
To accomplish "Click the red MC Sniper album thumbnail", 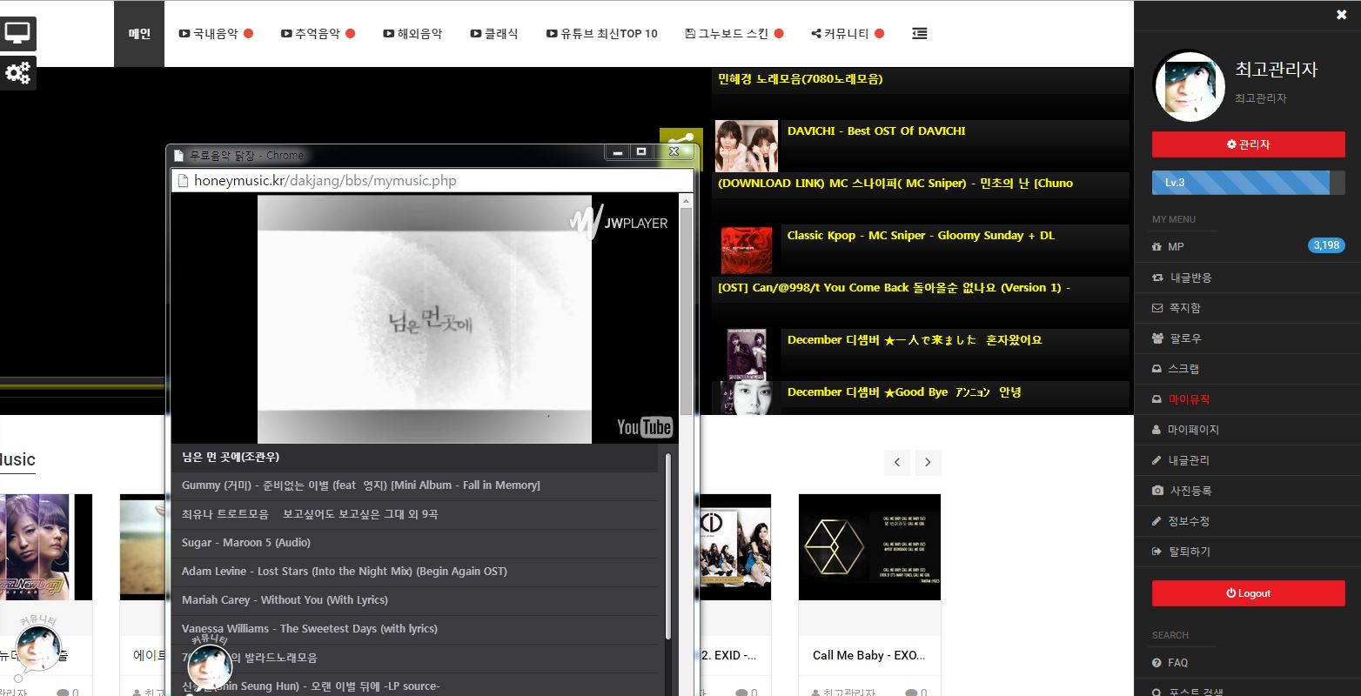I will (747, 250).
